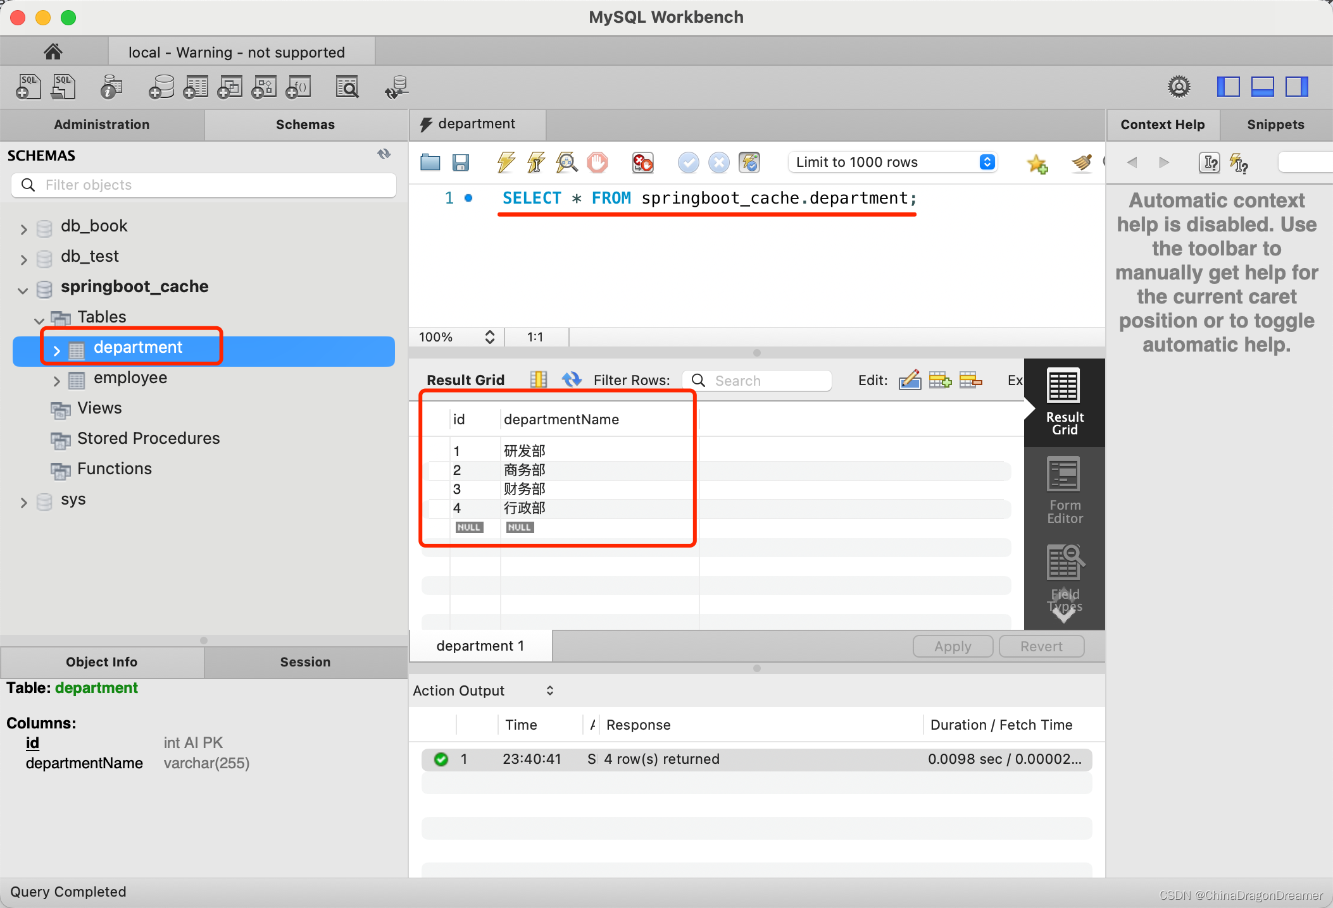Toggle the left sidebar panel
This screenshot has width=1333, height=908.
click(1229, 87)
